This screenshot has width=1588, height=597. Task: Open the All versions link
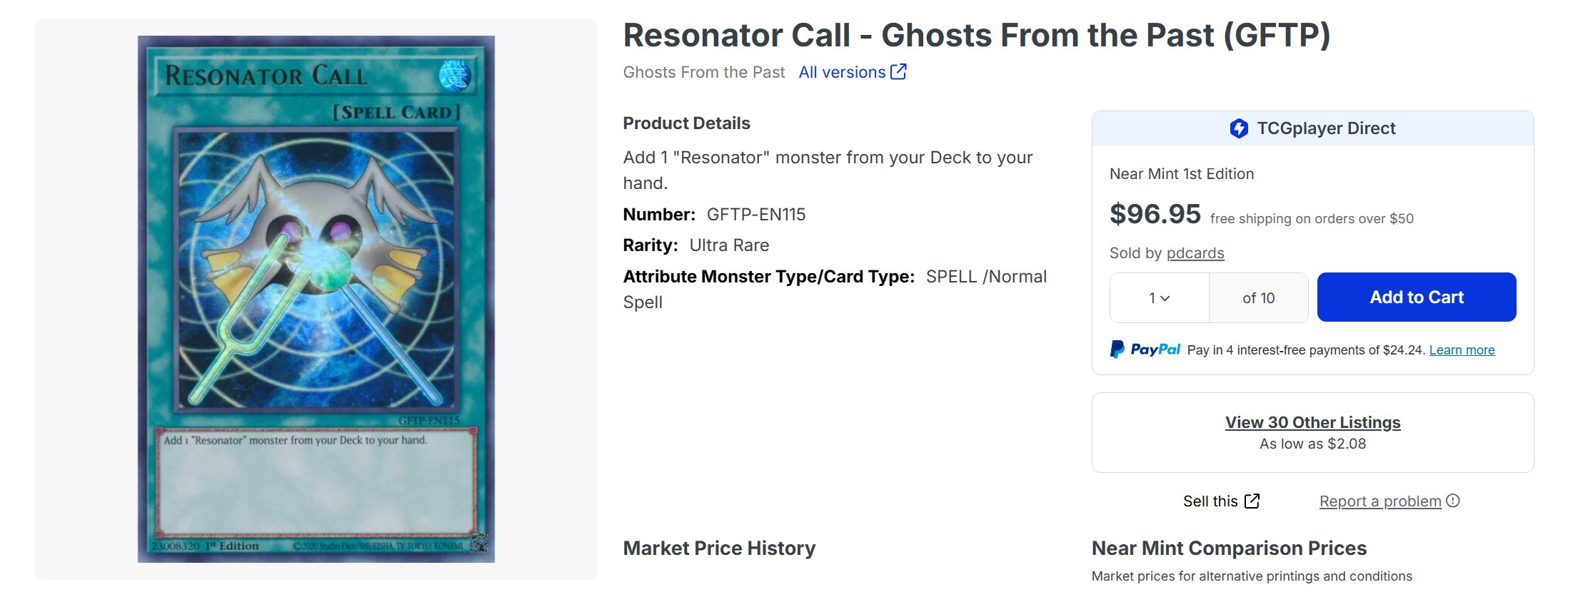pyautogui.click(x=842, y=72)
